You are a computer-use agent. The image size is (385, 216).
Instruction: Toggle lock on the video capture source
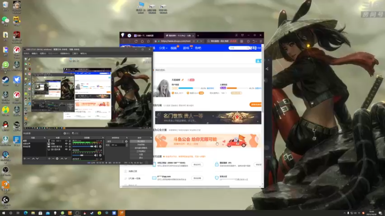point(70,146)
